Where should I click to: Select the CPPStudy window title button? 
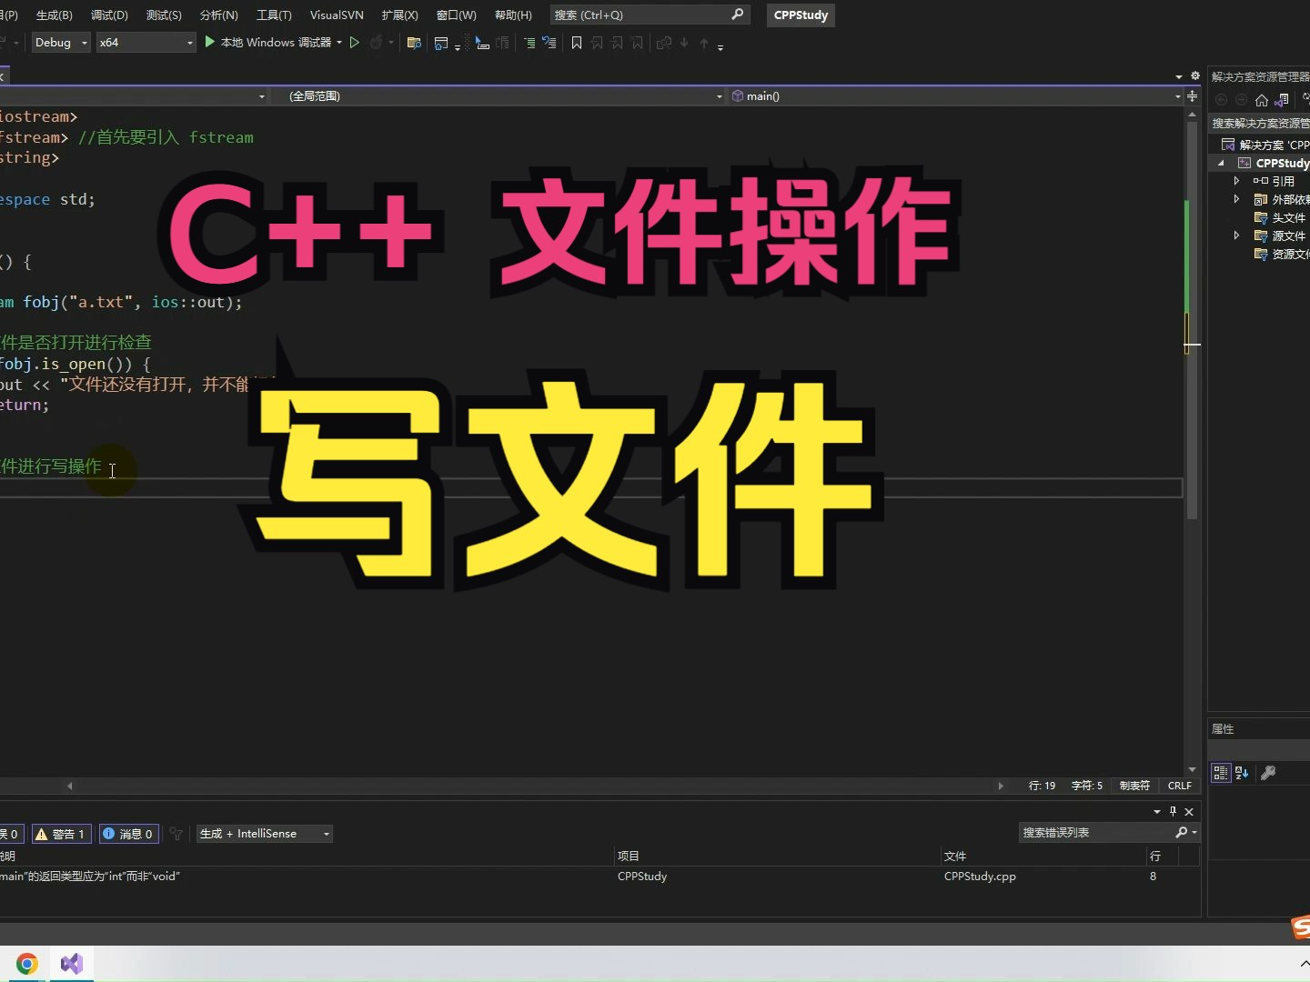coord(800,15)
